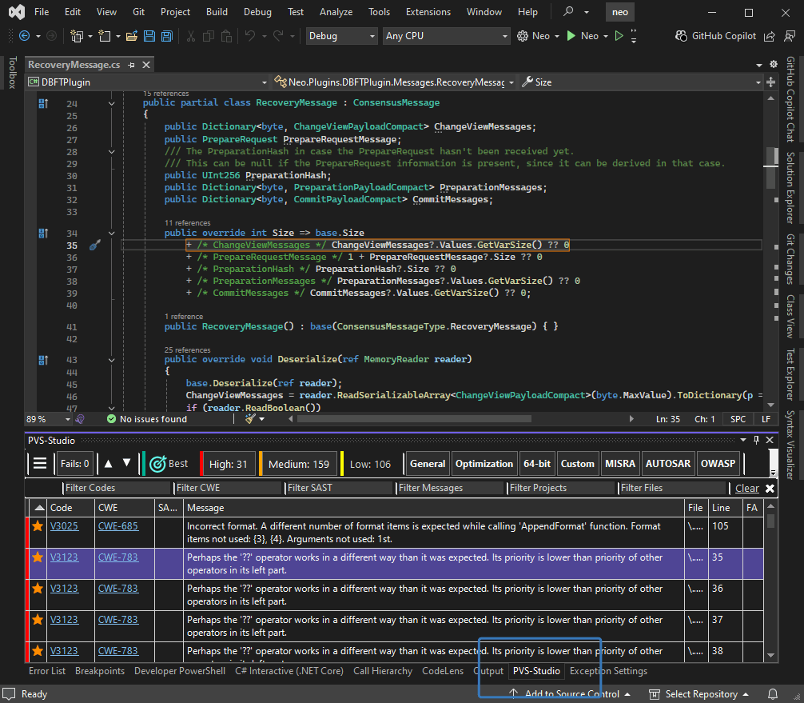Viewport: 804px width, 703px height.
Task: Click the Save All toolbar icon
Action: pos(166,36)
